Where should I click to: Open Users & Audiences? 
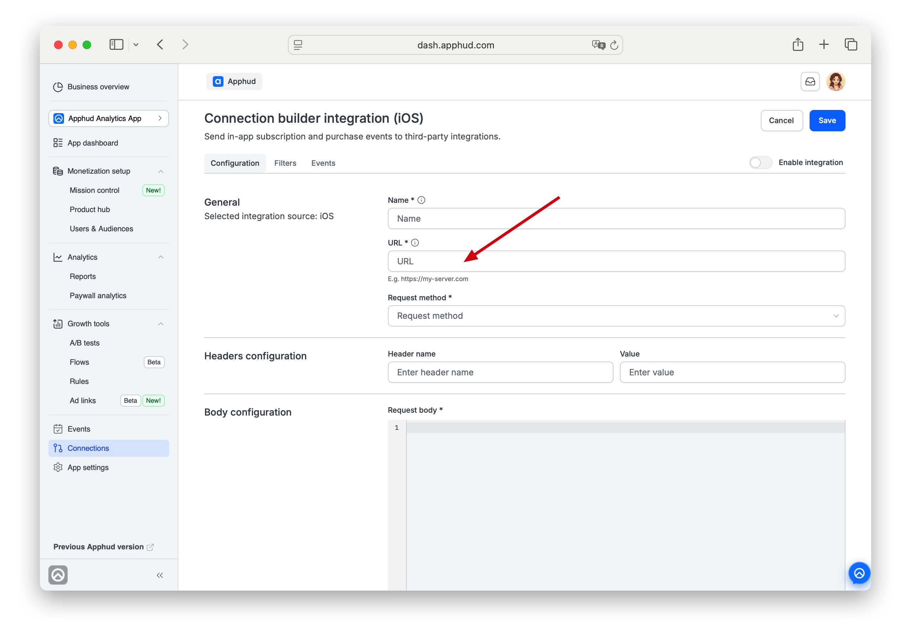(101, 228)
